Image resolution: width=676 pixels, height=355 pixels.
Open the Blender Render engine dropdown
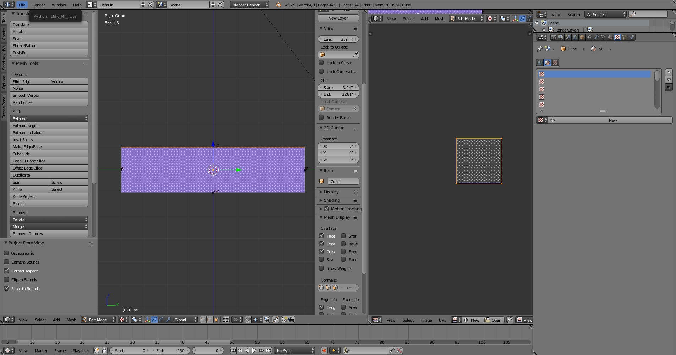pyautogui.click(x=250, y=5)
